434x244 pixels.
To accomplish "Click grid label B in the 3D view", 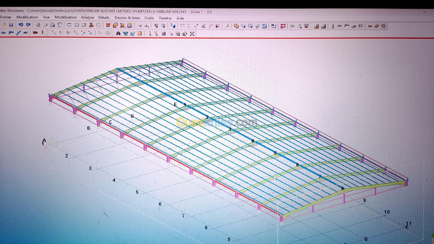I will 89,128.
